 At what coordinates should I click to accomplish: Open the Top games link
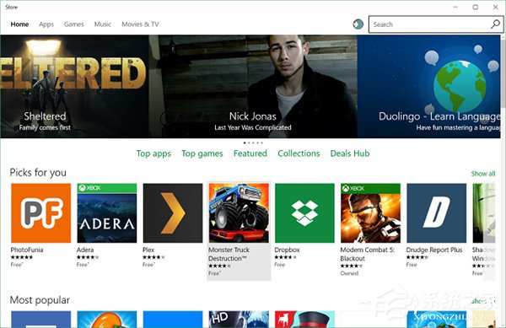point(202,153)
